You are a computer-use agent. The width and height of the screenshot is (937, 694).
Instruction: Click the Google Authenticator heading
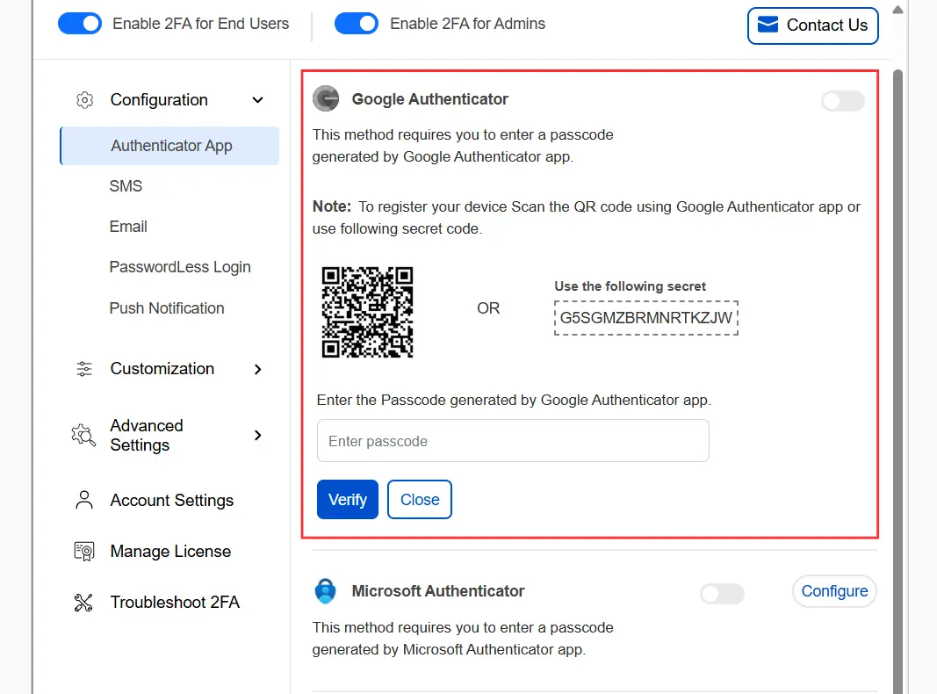(x=429, y=99)
